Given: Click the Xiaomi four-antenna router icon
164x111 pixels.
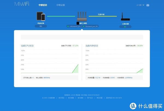Looking at the screenshot, I should click(82, 16).
